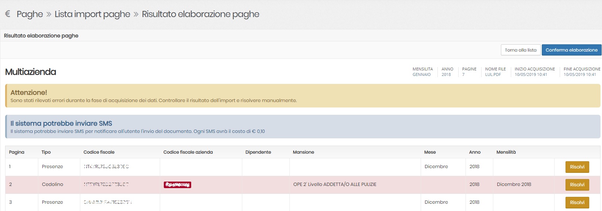Open the Paghe breadcrumb link

30,14
